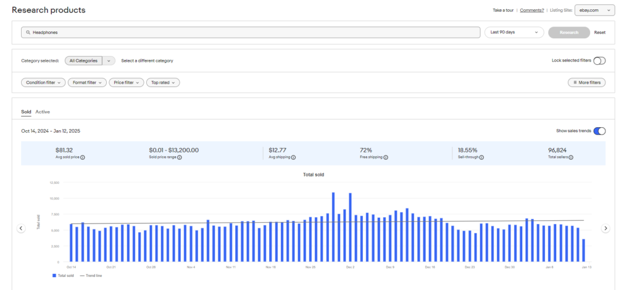Open the Format filter dropdown
The height and width of the screenshot is (290, 632).
(x=87, y=83)
